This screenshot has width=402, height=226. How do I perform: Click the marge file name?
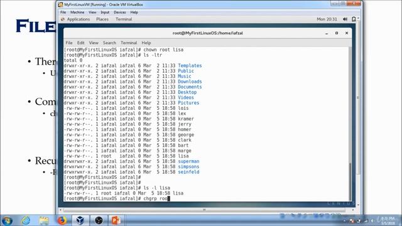point(184,151)
